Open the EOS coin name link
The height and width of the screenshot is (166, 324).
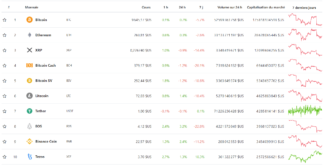39,126
